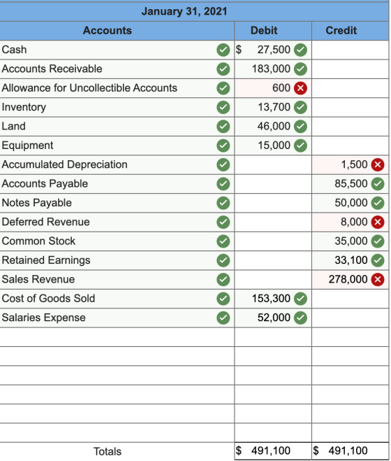Click the green check beside Notes Payable name
Viewport: 391px width, 461px height.
(x=223, y=203)
